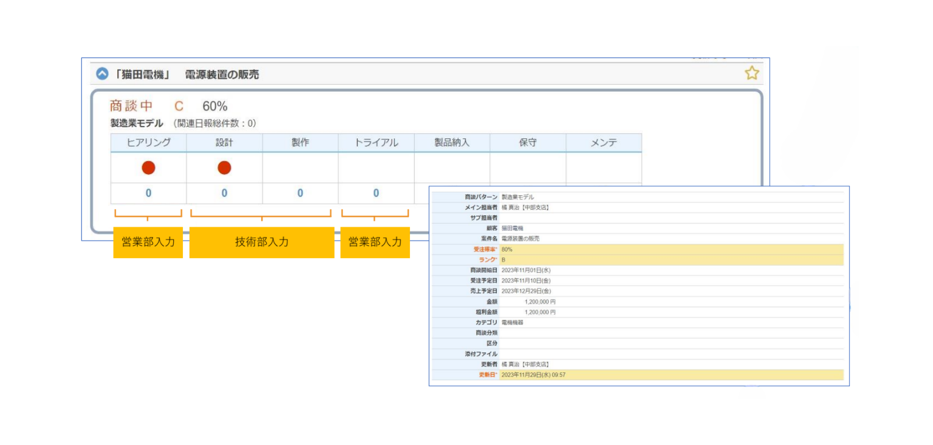Image resolution: width=933 pixels, height=445 pixels.
Task: Collapse the 猫田電機 deal panel chevron
Action: [102, 74]
